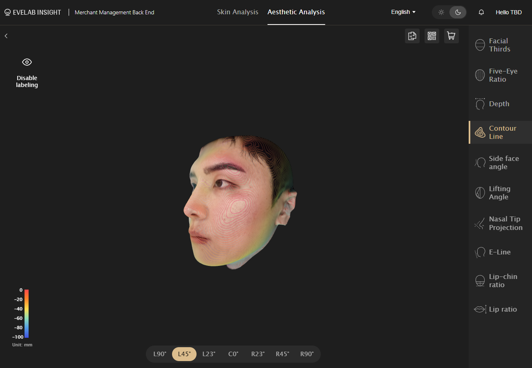Open the Lip ratio icon
The width and height of the screenshot is (532, 368).
pos(480,309)
